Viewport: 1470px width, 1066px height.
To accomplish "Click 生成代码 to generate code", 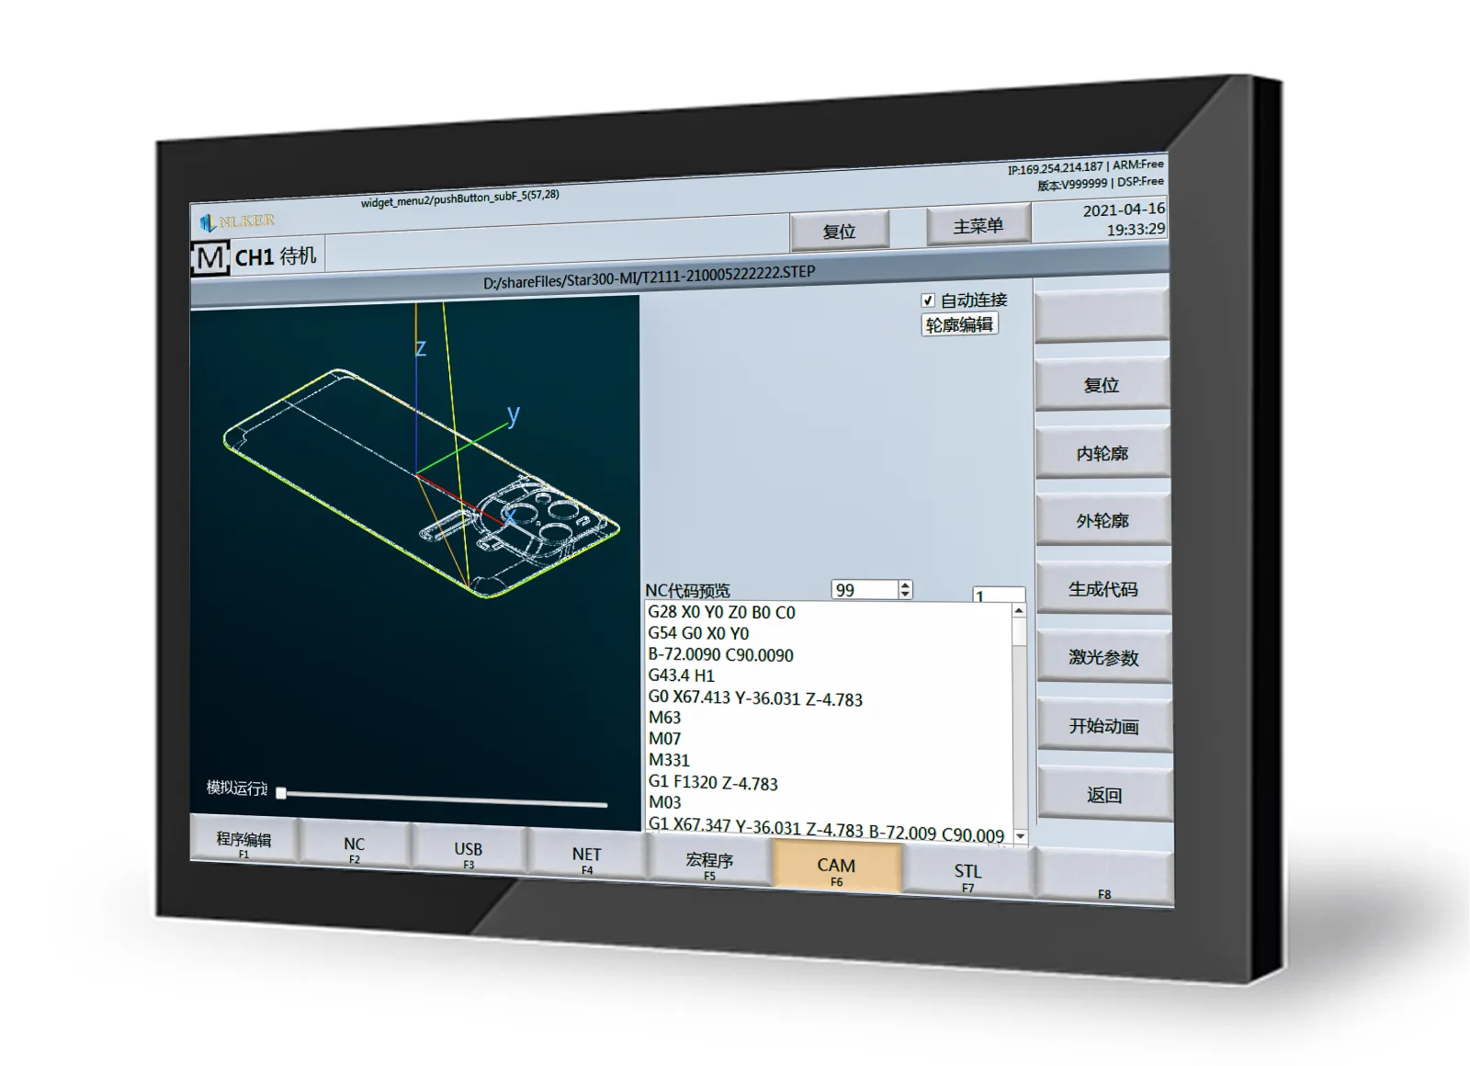I will [1103, 589].
